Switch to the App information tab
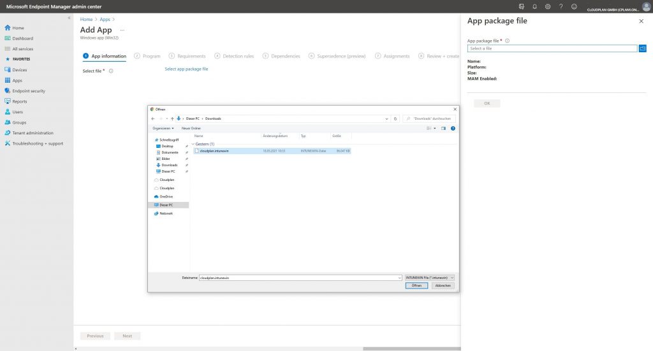The width and height of the screenshot is (653, 351). coord(105,56)
